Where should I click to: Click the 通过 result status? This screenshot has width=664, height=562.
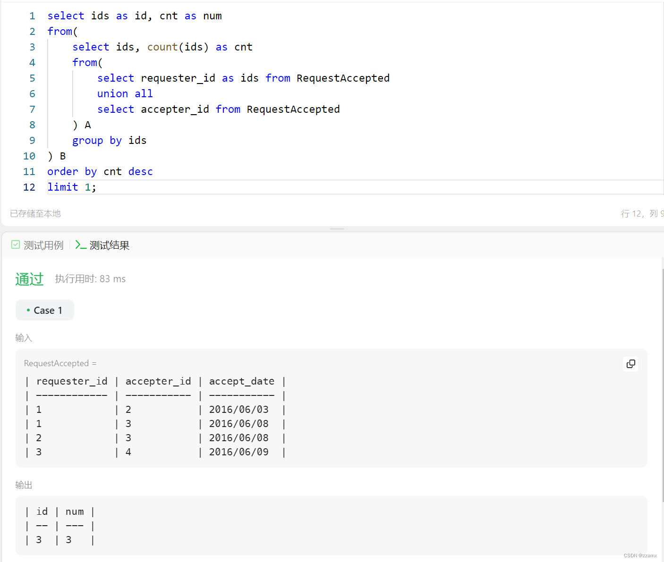pos(29,279)
